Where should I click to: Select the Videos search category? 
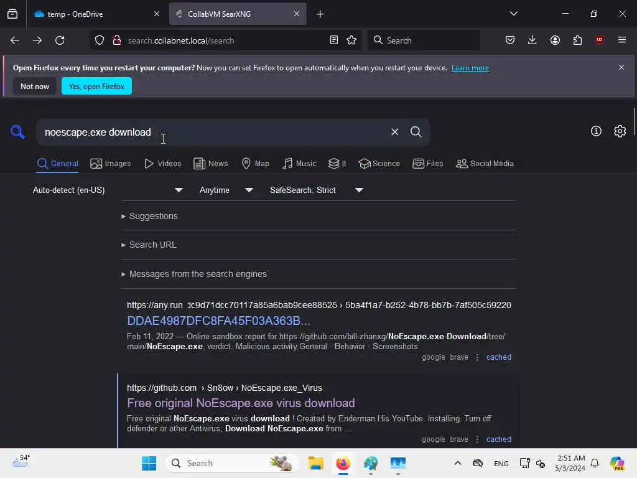pos(163,164)
